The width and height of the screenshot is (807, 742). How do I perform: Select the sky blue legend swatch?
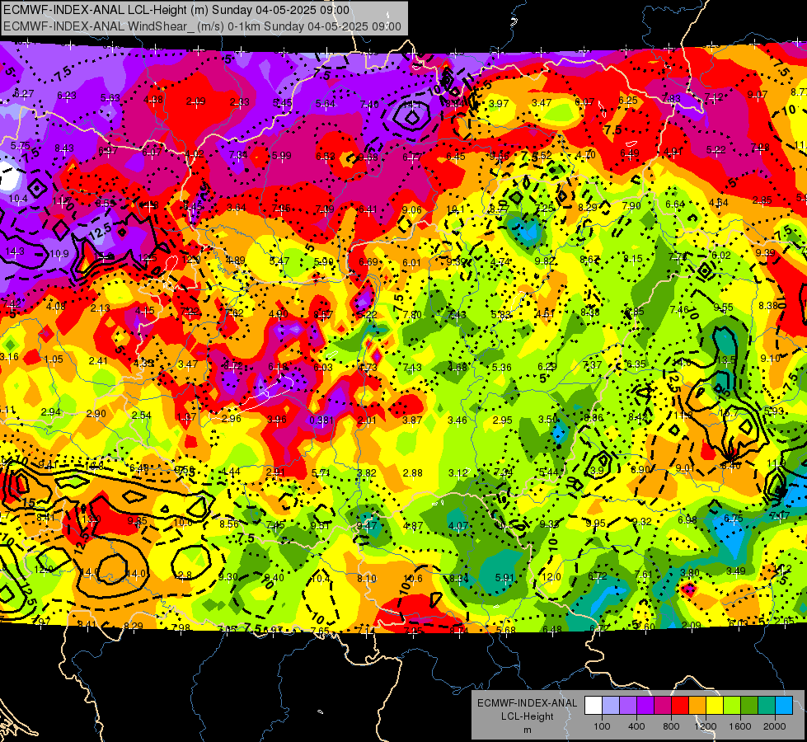[x=785, y=706]
